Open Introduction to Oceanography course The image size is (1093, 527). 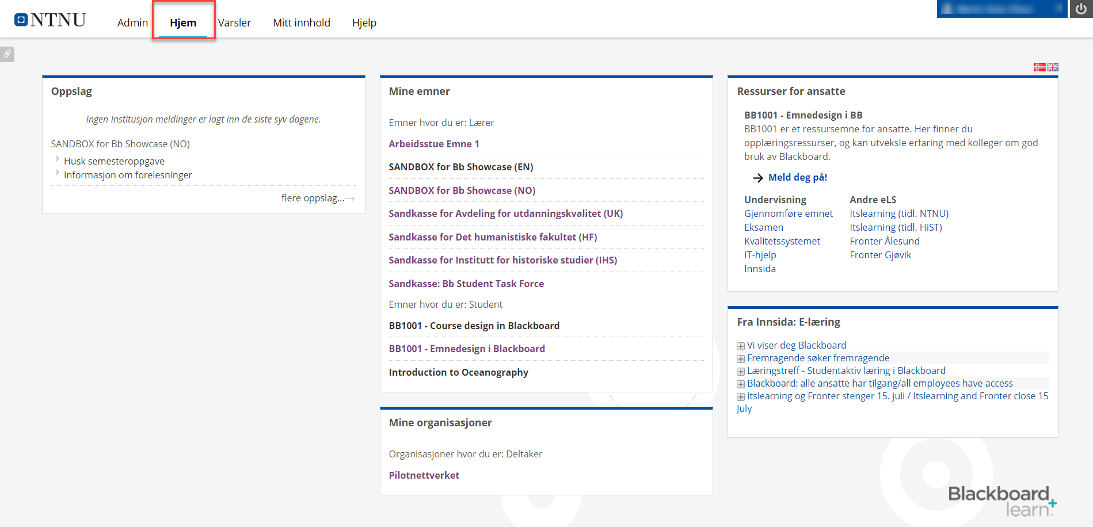459,372
